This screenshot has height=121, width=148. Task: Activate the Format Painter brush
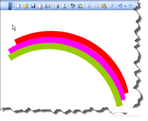coord(111,6)
